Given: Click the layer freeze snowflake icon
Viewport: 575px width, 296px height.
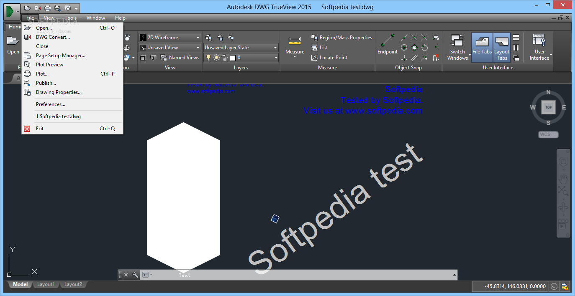Looking at the screenshot, I should [x=220, y=38].
